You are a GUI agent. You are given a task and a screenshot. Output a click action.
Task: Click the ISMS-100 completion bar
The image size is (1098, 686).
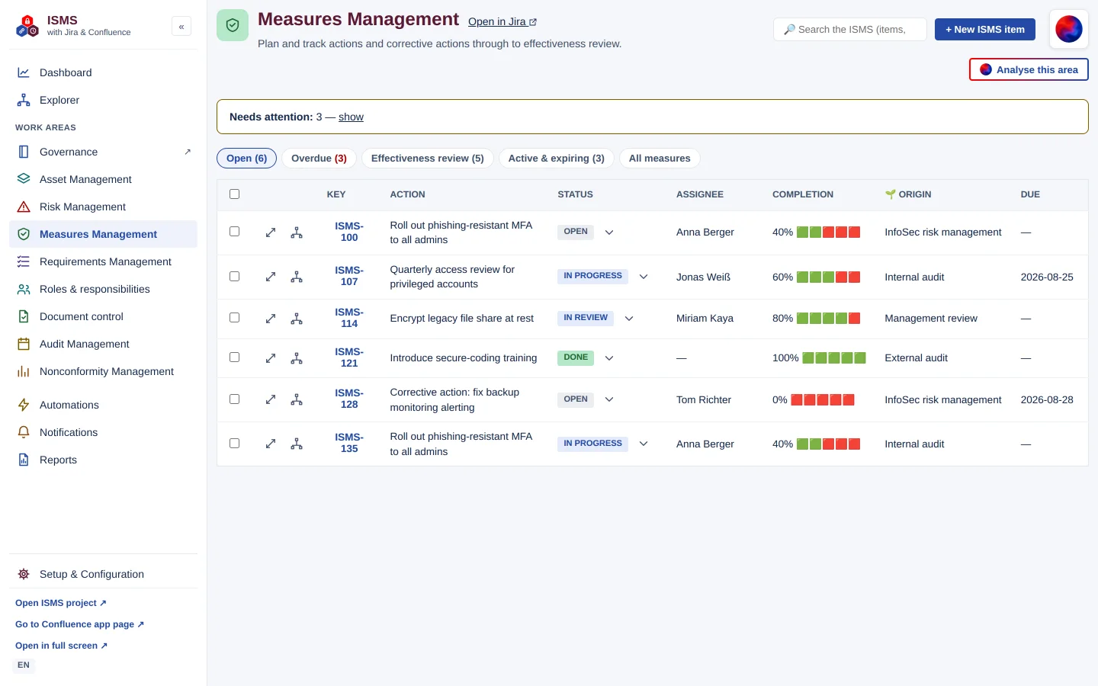point(829,232)
